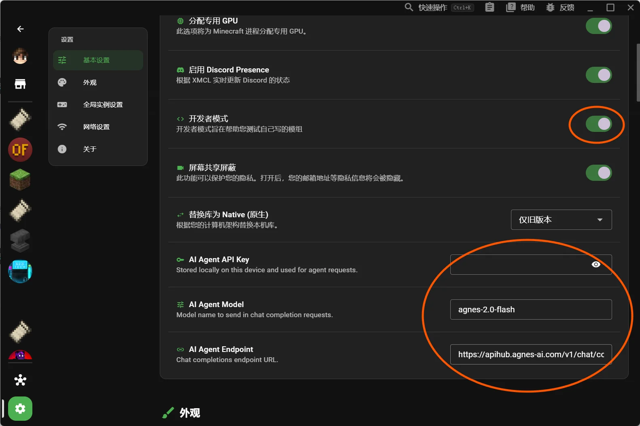Go back with the left arrow icon

point(20,29)
